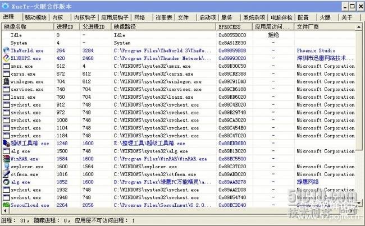
Task: Open the 关于 tab
Action: click(346, 17)
